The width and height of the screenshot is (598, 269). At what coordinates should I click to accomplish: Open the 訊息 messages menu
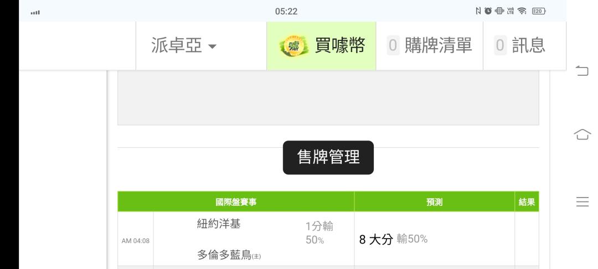pyautogui.click(x=524, y=46)
